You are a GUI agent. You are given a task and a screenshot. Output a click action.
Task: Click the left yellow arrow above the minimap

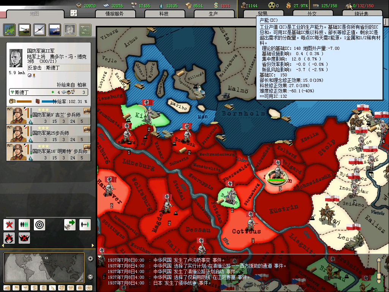[3, 246]
